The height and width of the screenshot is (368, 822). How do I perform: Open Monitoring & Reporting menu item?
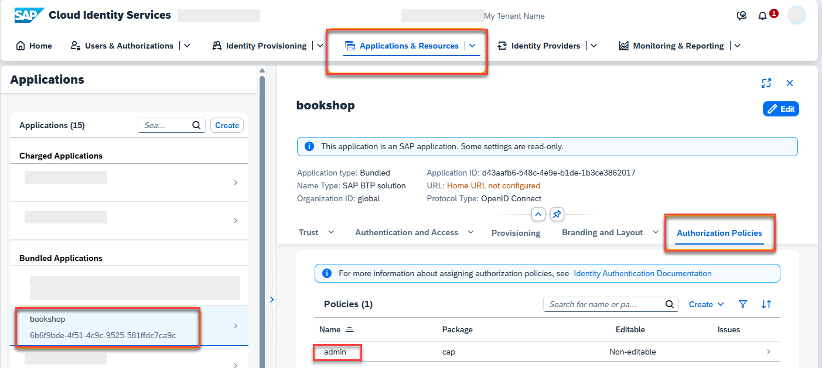coord(671,46)
